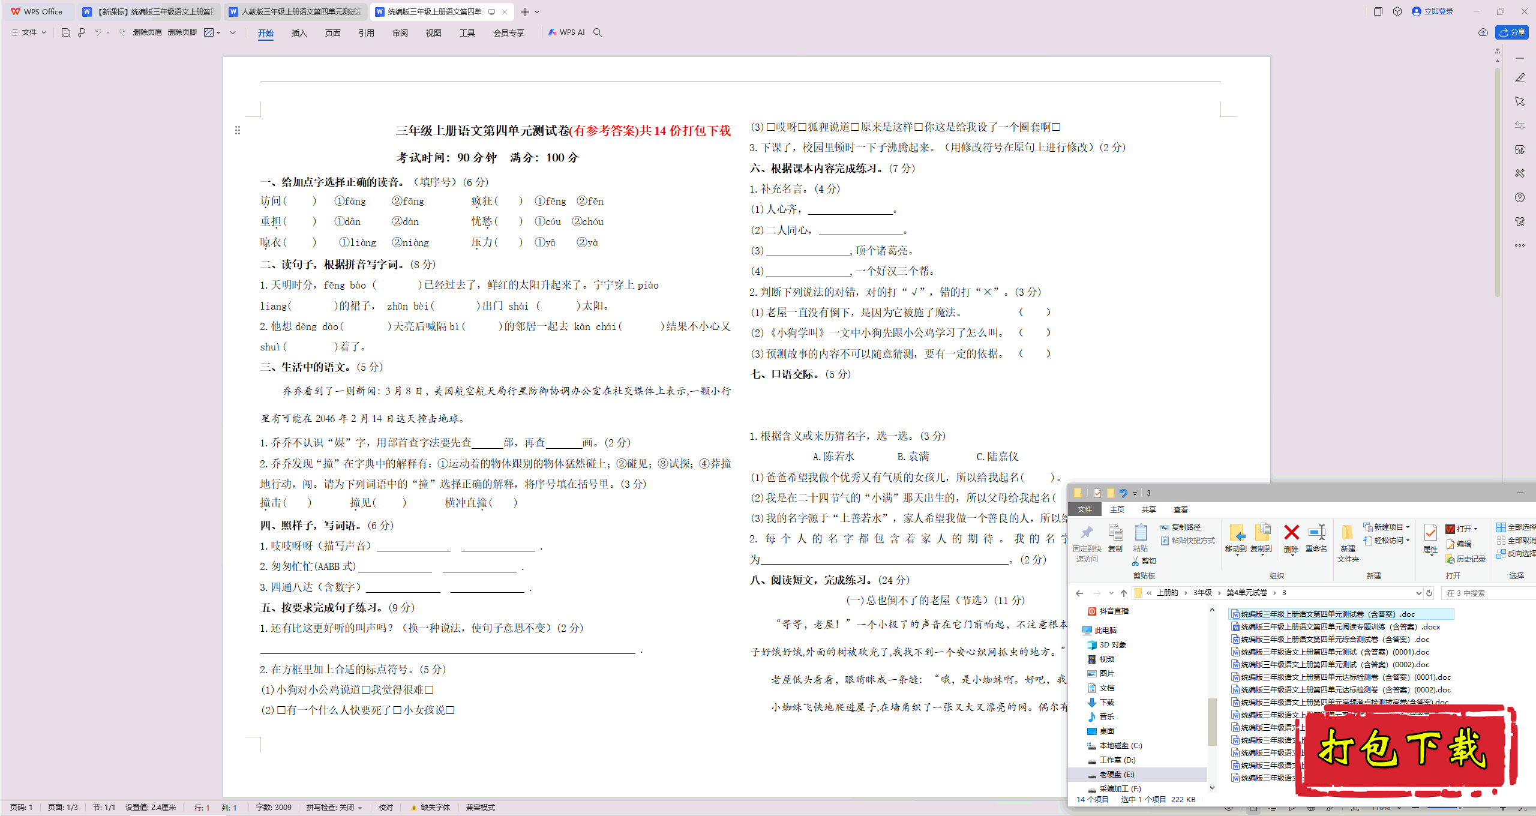Screen dimensions: 1536x816
Task: Click 属性 properties icon in Explorer
Action: 1430,533
